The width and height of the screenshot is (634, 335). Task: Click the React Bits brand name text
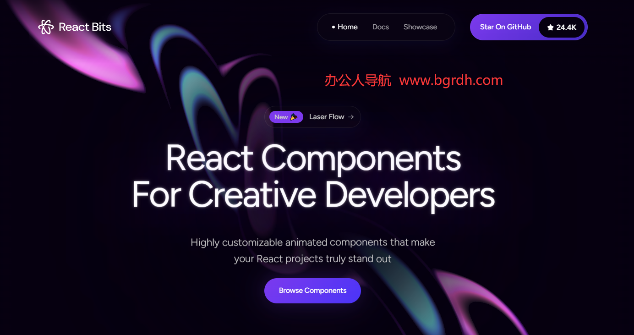[x=85, y=27]
